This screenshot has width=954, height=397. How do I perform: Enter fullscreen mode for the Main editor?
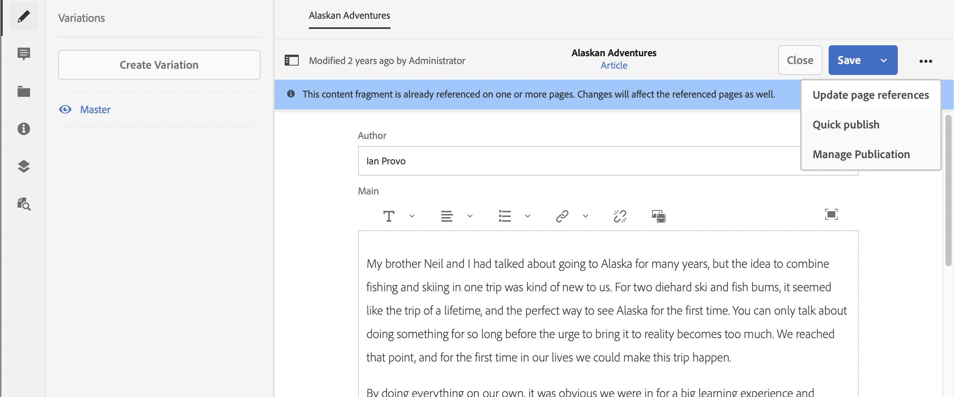[831, 214]
